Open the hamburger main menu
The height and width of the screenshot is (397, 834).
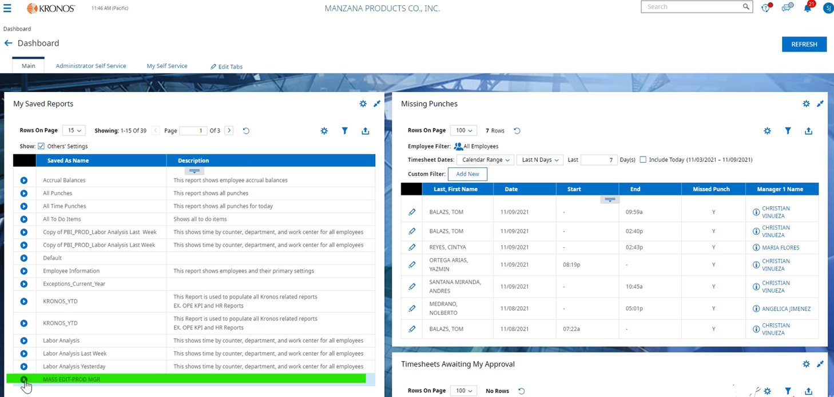click(x=7, y=8)
